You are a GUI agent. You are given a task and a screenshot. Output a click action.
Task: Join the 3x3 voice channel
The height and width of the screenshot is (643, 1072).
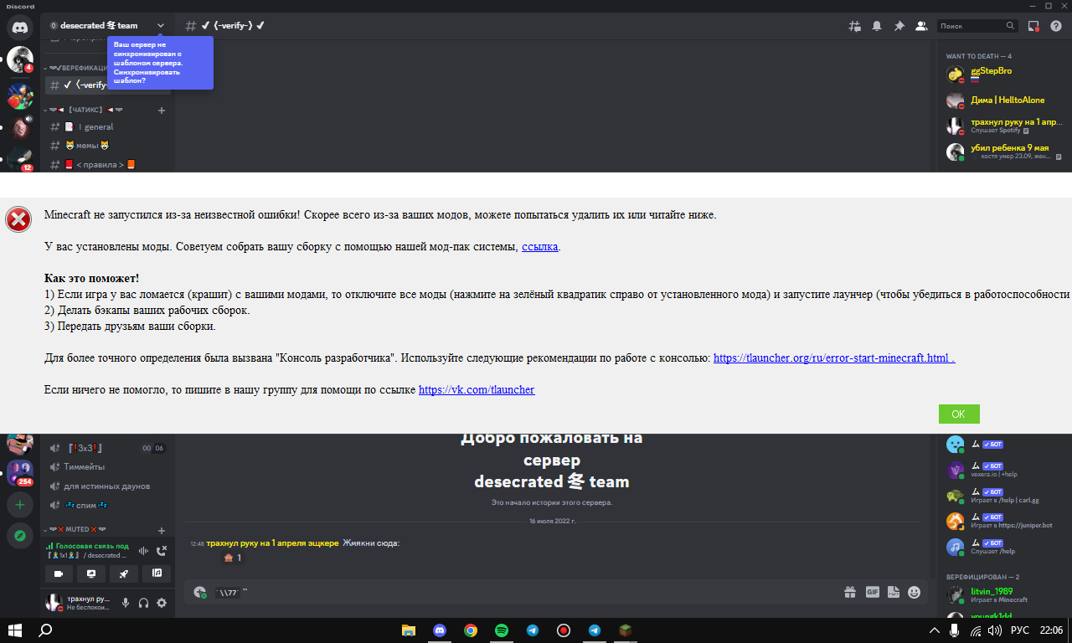108,448
